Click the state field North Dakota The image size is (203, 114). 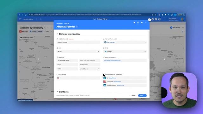pos(89,65)
